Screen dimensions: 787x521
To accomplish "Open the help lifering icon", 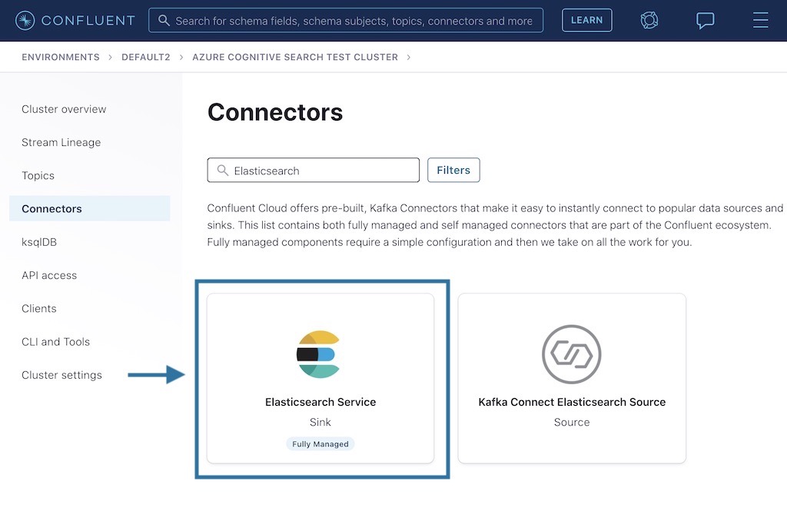I will (x=649, y=21).
